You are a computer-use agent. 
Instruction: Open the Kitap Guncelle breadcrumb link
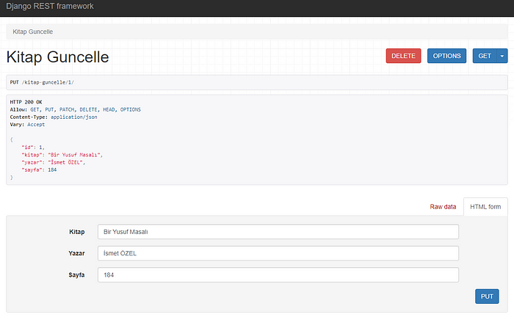(x=33, y=32)
